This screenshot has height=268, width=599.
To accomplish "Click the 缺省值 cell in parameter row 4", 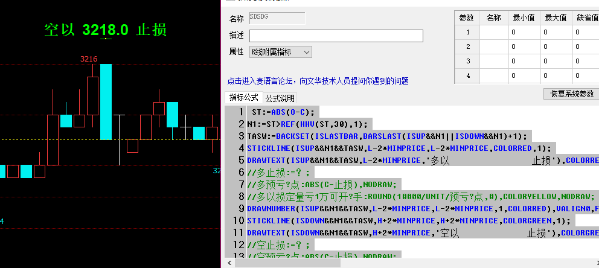I will click(x=585, y=76).
